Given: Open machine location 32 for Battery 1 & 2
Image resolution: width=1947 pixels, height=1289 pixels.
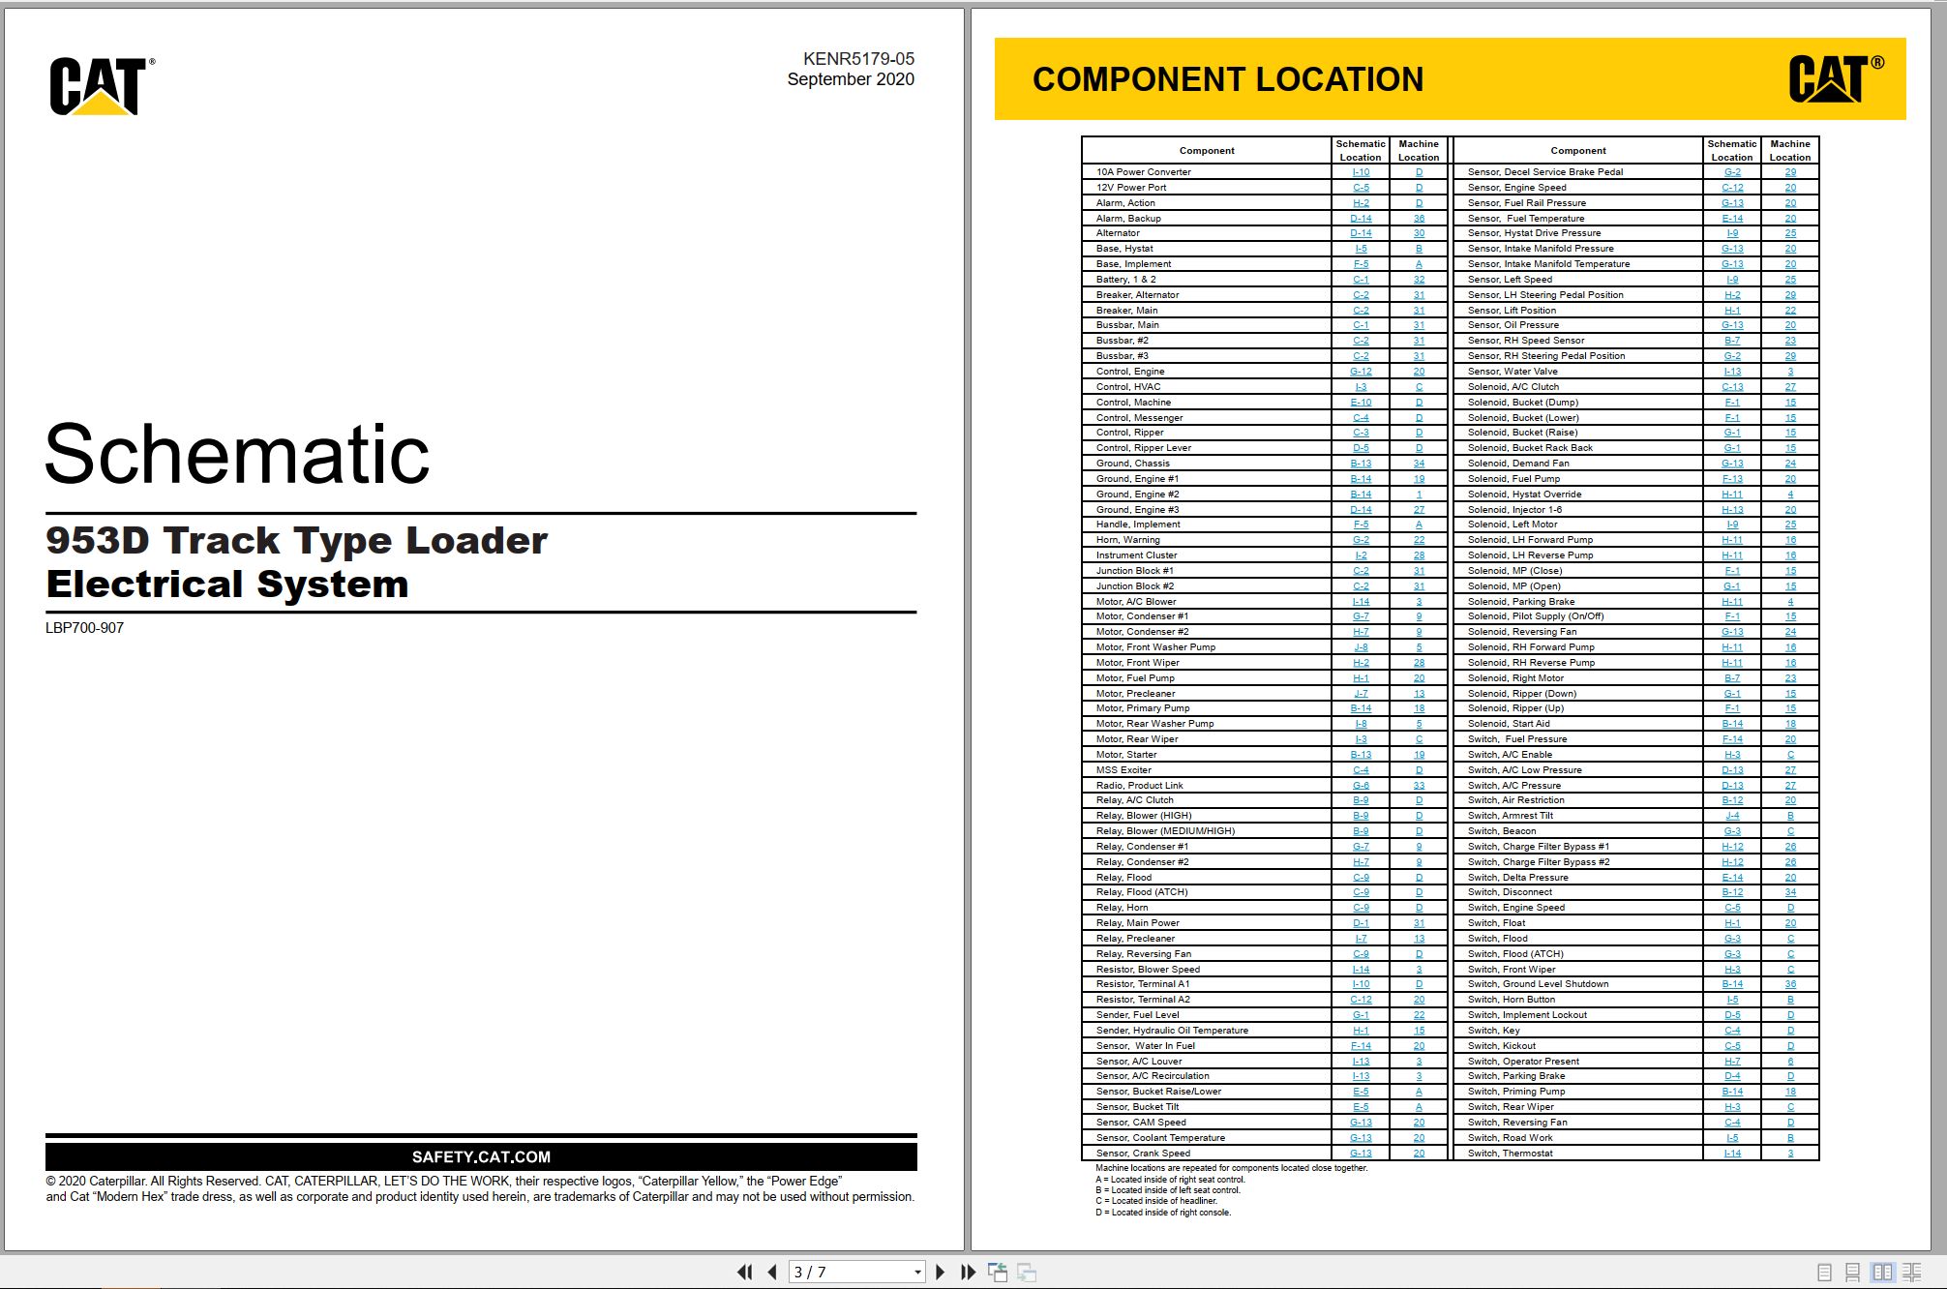Looking at the screenshot, I should click(1419, 280).
